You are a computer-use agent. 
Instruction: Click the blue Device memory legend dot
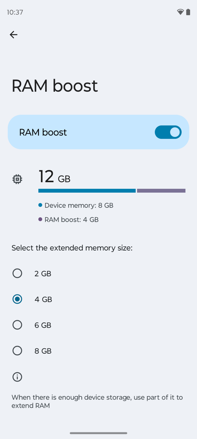click(x=40, y=205)
